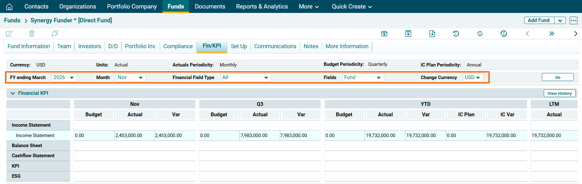Collapse the Financial KPI section
This screenshot has width=582, height=184.
click(13, 93)
